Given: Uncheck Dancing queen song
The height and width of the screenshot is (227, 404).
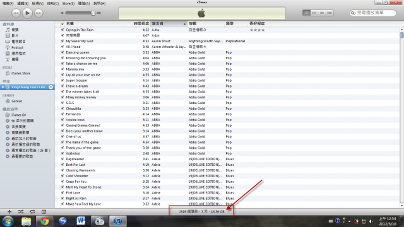Looking at the screenshot, I should coord(62,52).
